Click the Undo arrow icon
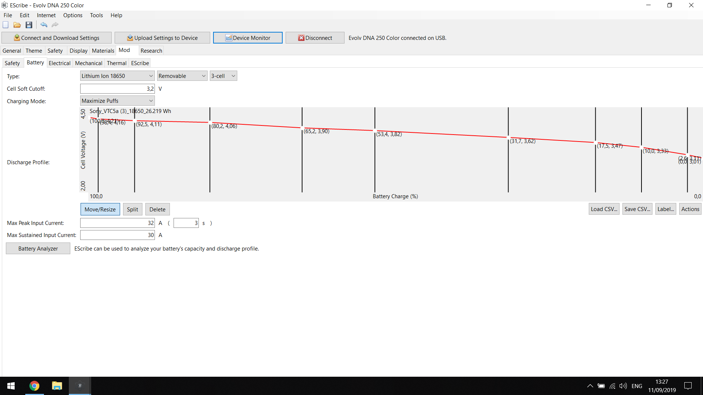Viewport: 703px width, 395px height. coord(44,25)
